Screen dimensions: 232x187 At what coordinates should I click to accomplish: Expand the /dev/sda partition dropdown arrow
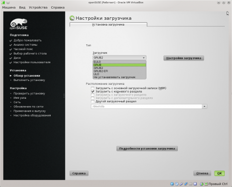tap(204, 107)
